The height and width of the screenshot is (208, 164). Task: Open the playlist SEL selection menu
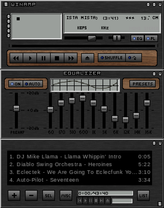click(49, 195)
